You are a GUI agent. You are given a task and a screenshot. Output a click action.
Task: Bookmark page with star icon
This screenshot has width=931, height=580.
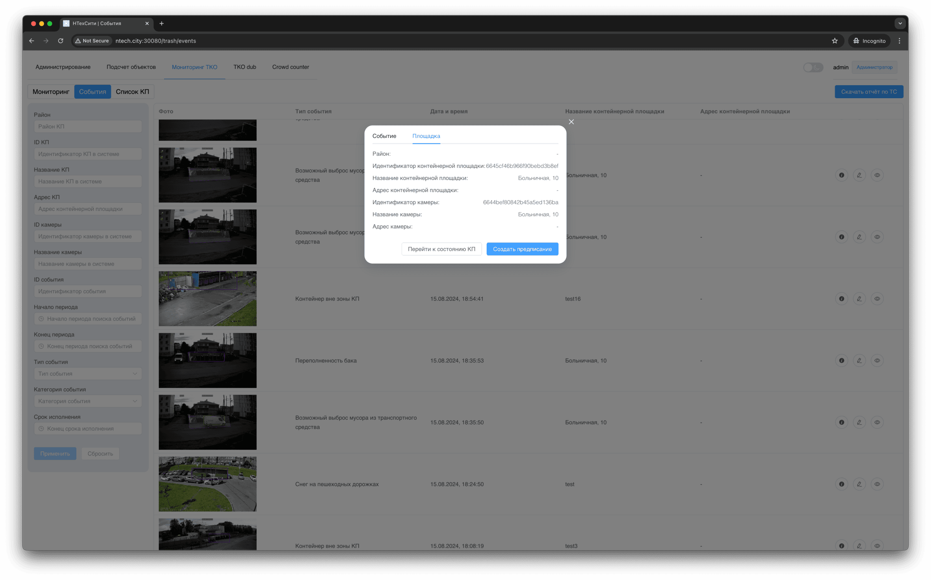click(x=834, y=41)
